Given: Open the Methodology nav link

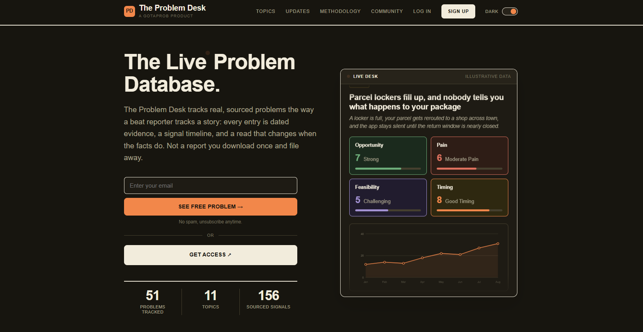Looking at the screenshot, I should point(340,11).
